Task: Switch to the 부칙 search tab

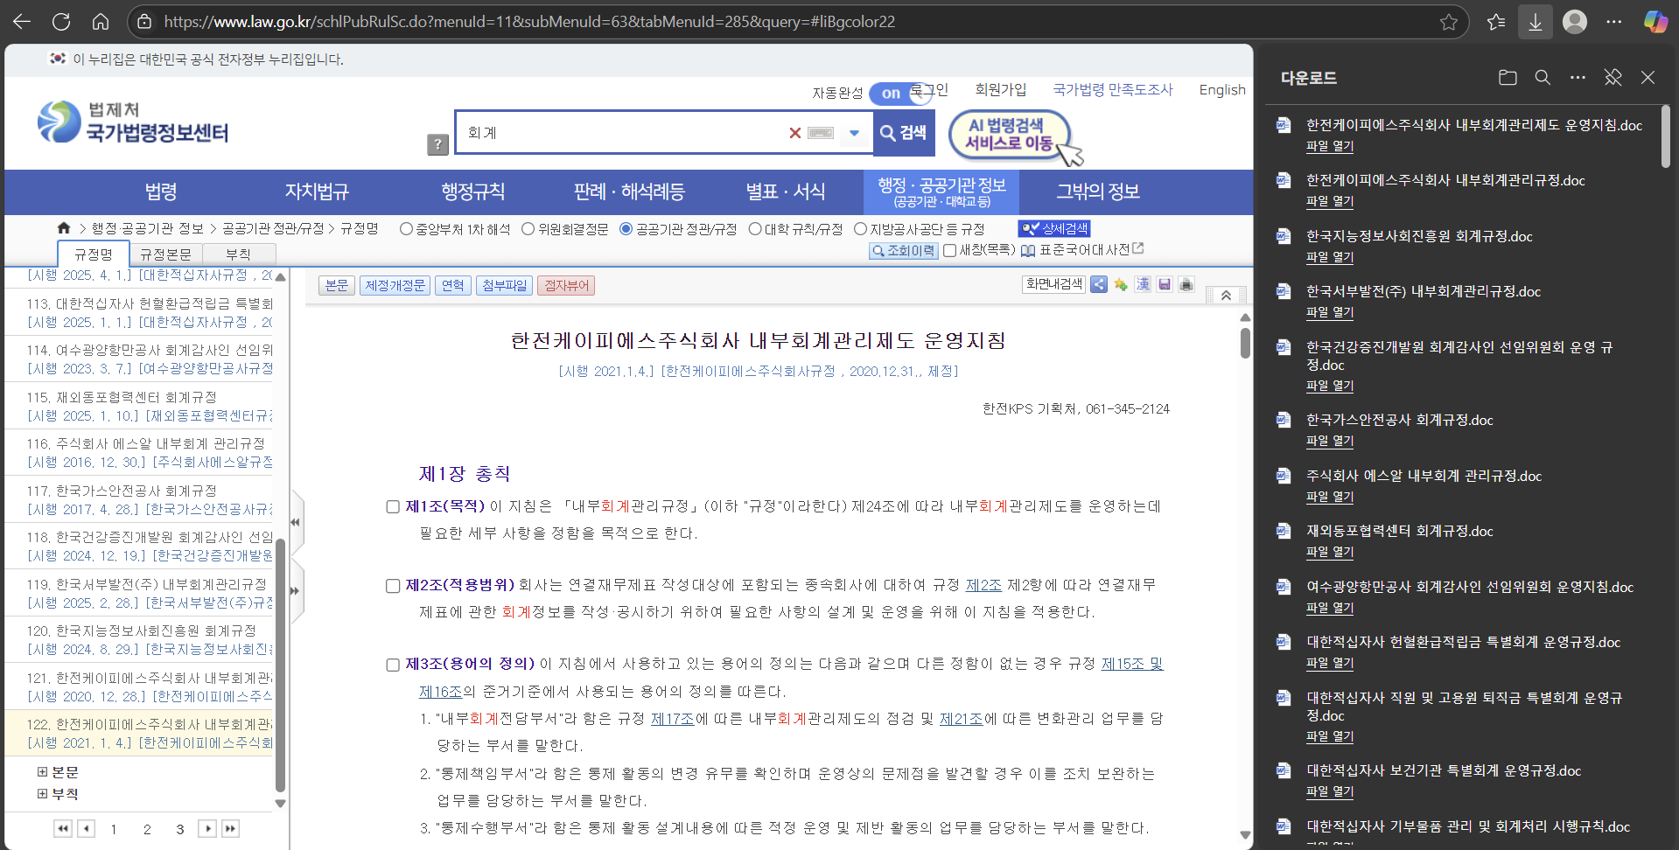Action: coord(238,254)
